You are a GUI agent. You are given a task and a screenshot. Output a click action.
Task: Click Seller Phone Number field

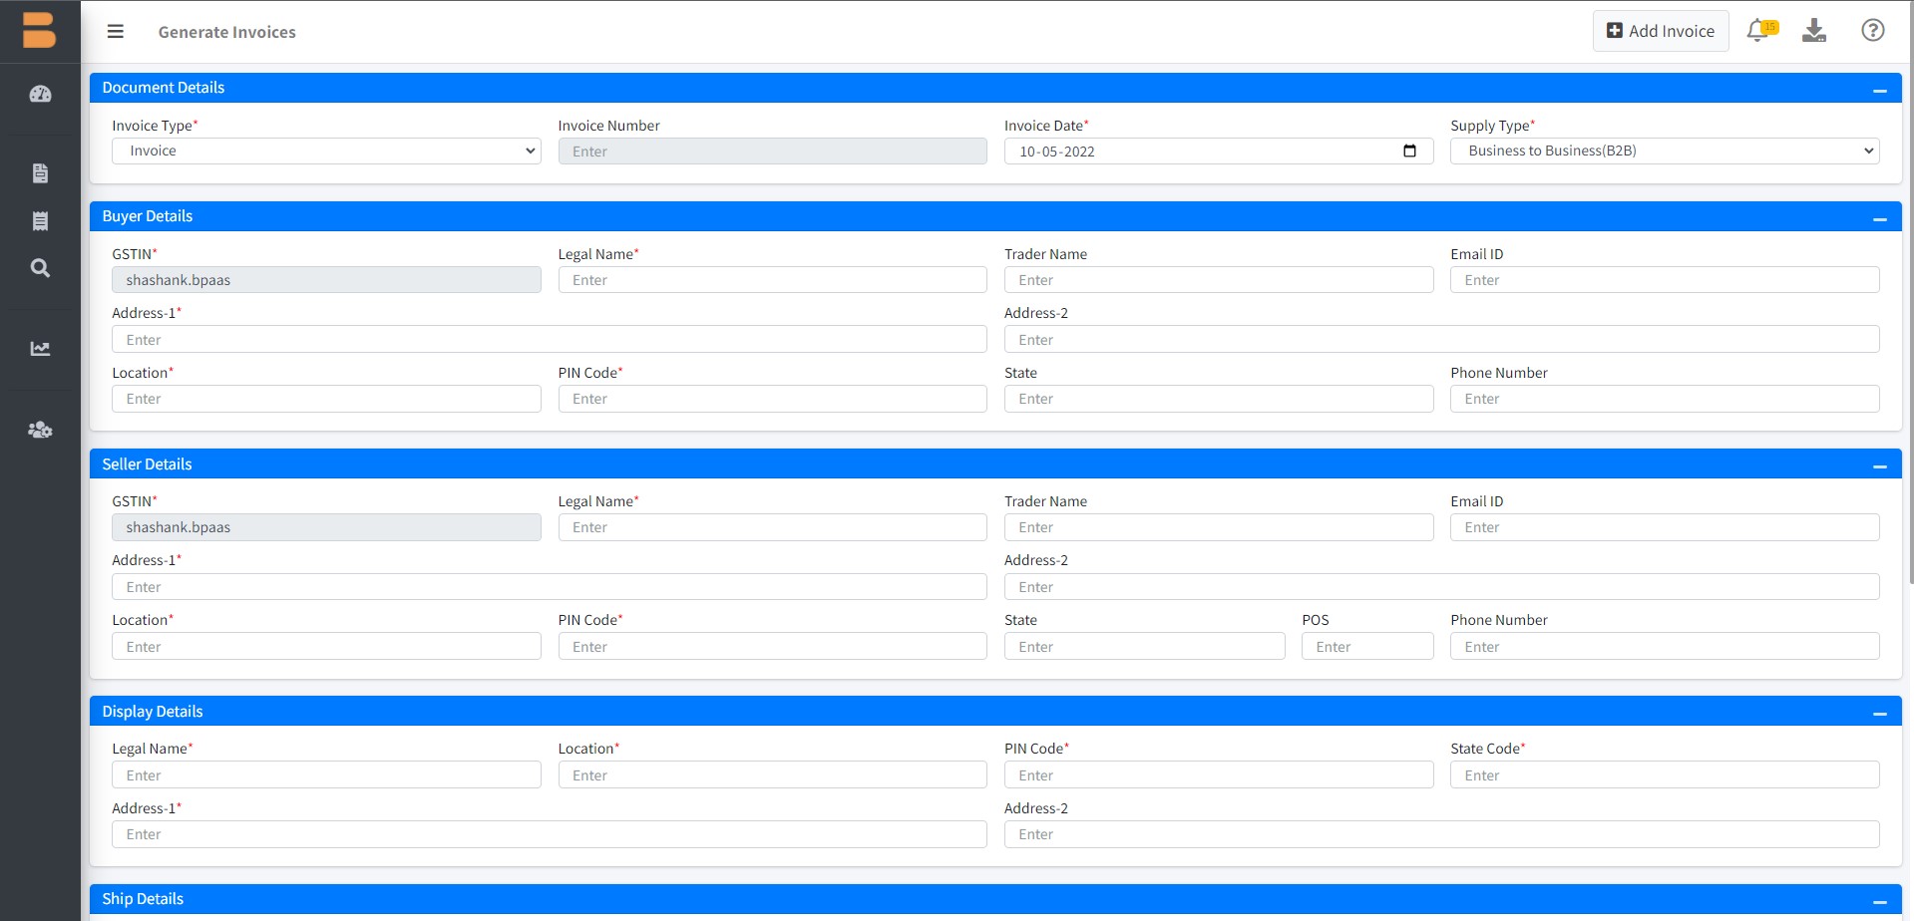1665,646
